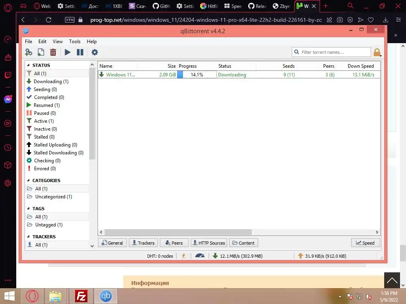Viewport: 406px width, 304px height.
Task: Click the heart bookmark icon in address bar
Action: pyautogui.click(x=371, y=20)
